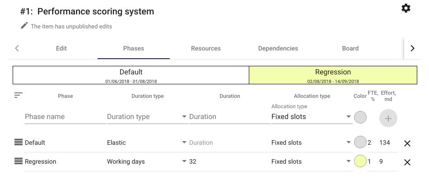Image resolution: width=429 pixels, height=179 pixels.
Task: Open the settings gear icon
Action: (x=406, y=8)
